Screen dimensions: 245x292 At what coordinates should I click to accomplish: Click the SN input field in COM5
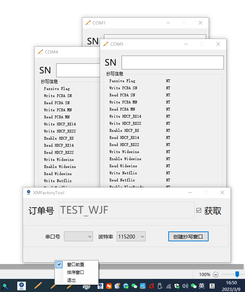click(x=173, y=62)
